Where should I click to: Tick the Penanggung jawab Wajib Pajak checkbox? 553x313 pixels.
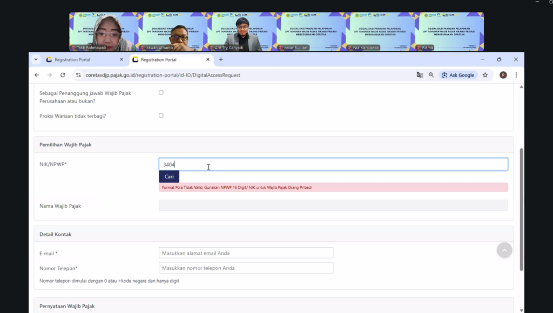[161, 92]
